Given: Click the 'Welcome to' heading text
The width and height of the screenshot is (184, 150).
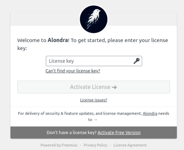Looking at the screenshot, I should pyautogui.click(x=32, y=40).
